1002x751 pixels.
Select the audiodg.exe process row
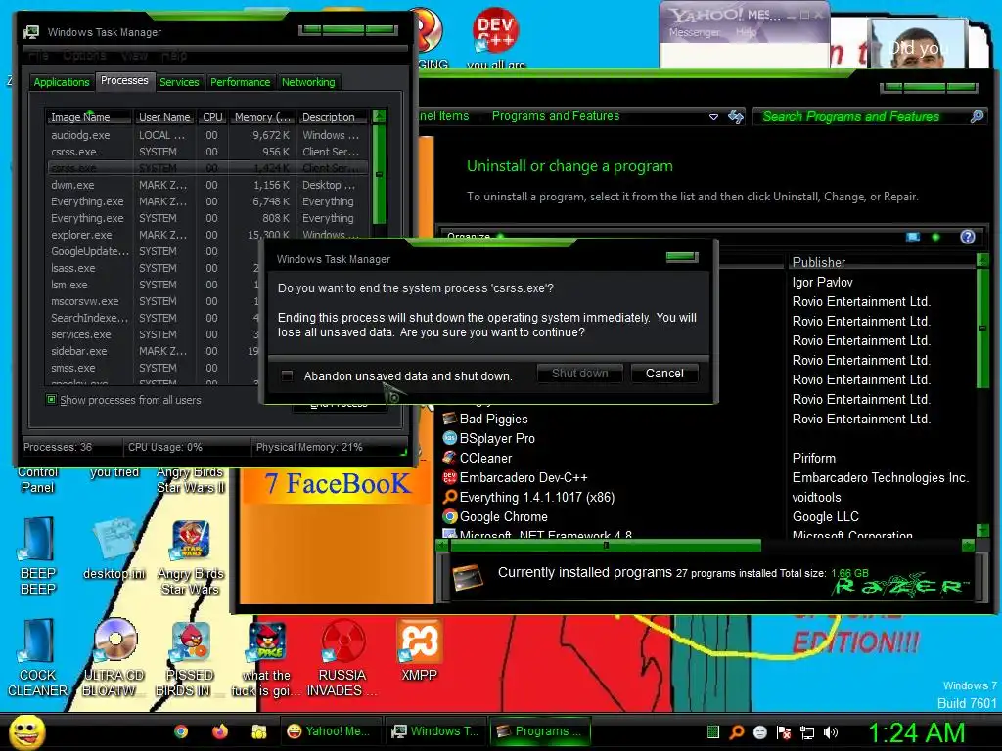click(x=207, y=135)
